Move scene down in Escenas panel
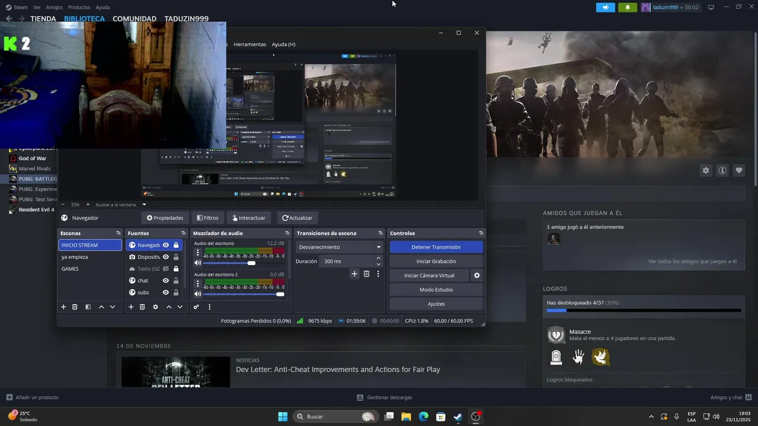Screen dimensions: 758x426 click(x=113, y=307)
